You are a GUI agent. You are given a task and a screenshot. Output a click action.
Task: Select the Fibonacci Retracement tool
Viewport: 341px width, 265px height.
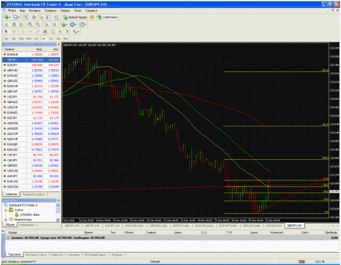(x=52, y=32)
